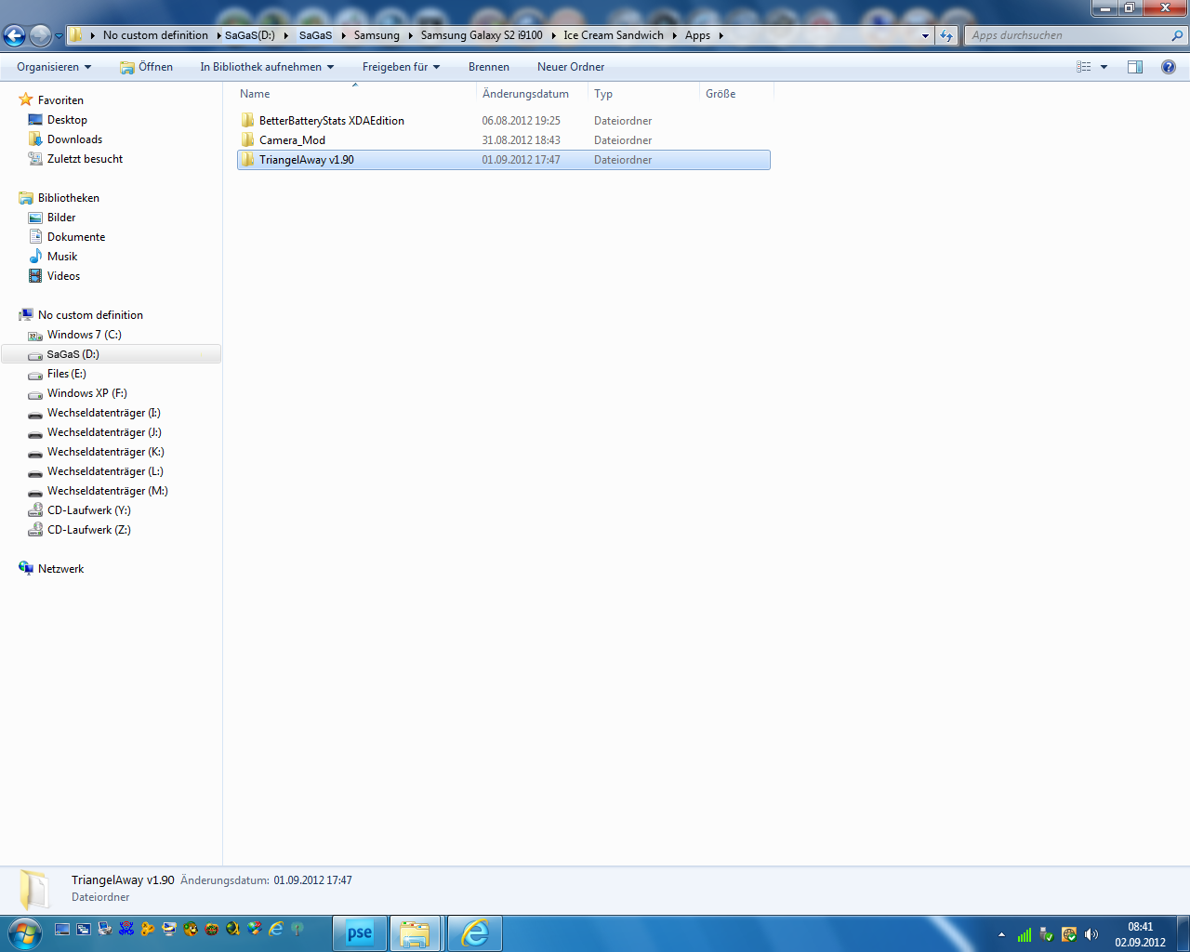Go back with the Back arrow button

14,35
